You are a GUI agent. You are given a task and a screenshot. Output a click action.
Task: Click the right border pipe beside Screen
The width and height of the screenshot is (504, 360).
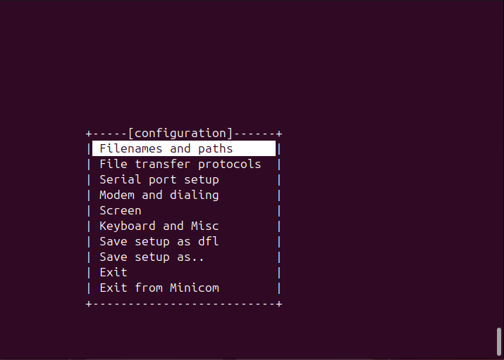click(x=279, y=210)
